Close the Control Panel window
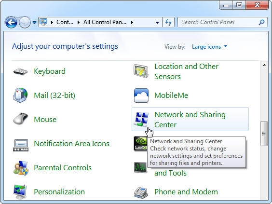Viewport: 272px width, 204px height. [x=257, y=5]
